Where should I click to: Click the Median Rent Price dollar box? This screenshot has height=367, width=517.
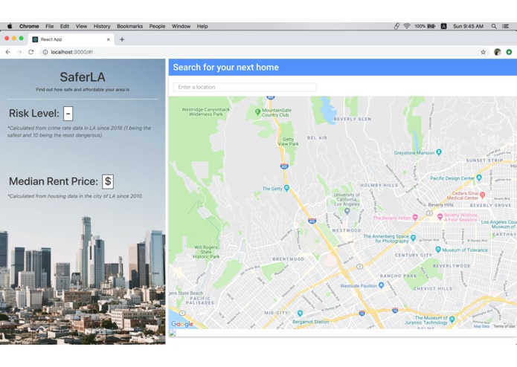pos(108,181)
